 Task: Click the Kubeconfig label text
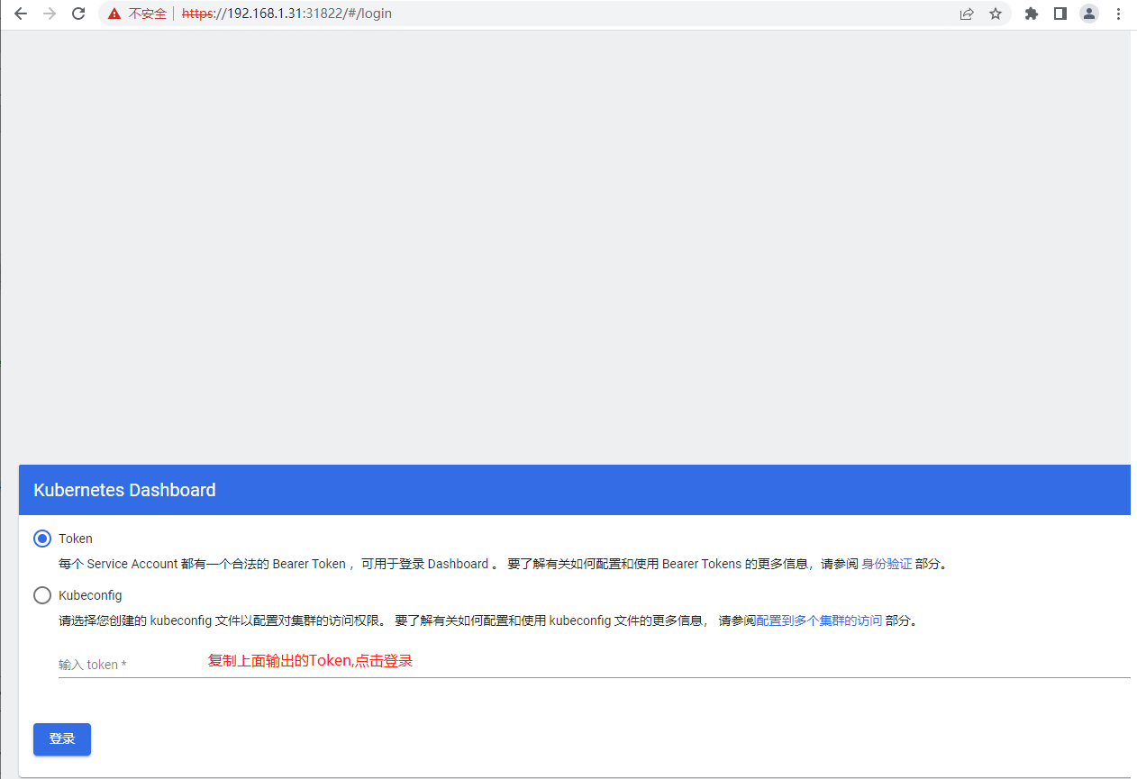click(x=90, y=595)
